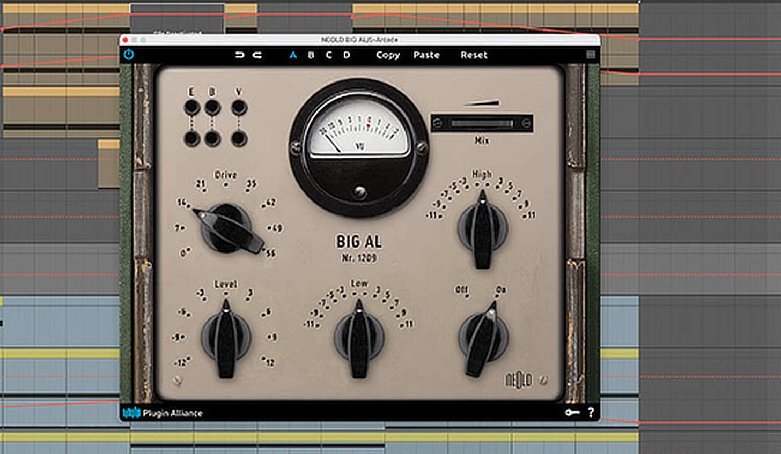Click the minus icon on Mix slider
The width and height of the screenshot is (781, 454).
tap(438, 123)
